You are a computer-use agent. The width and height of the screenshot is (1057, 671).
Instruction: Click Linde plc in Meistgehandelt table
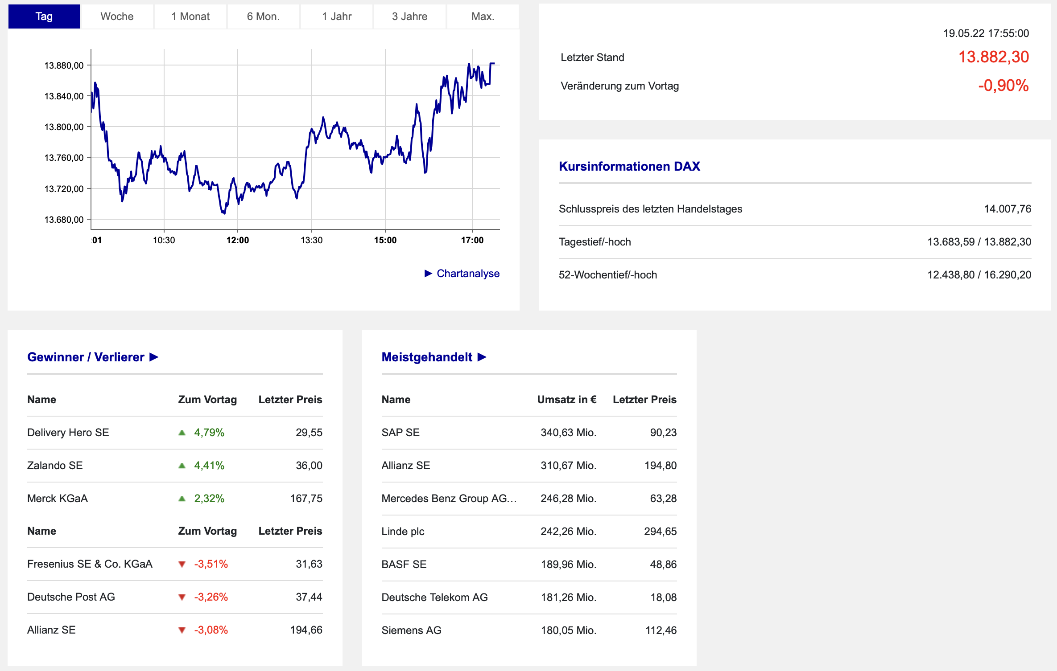(403, 532)
